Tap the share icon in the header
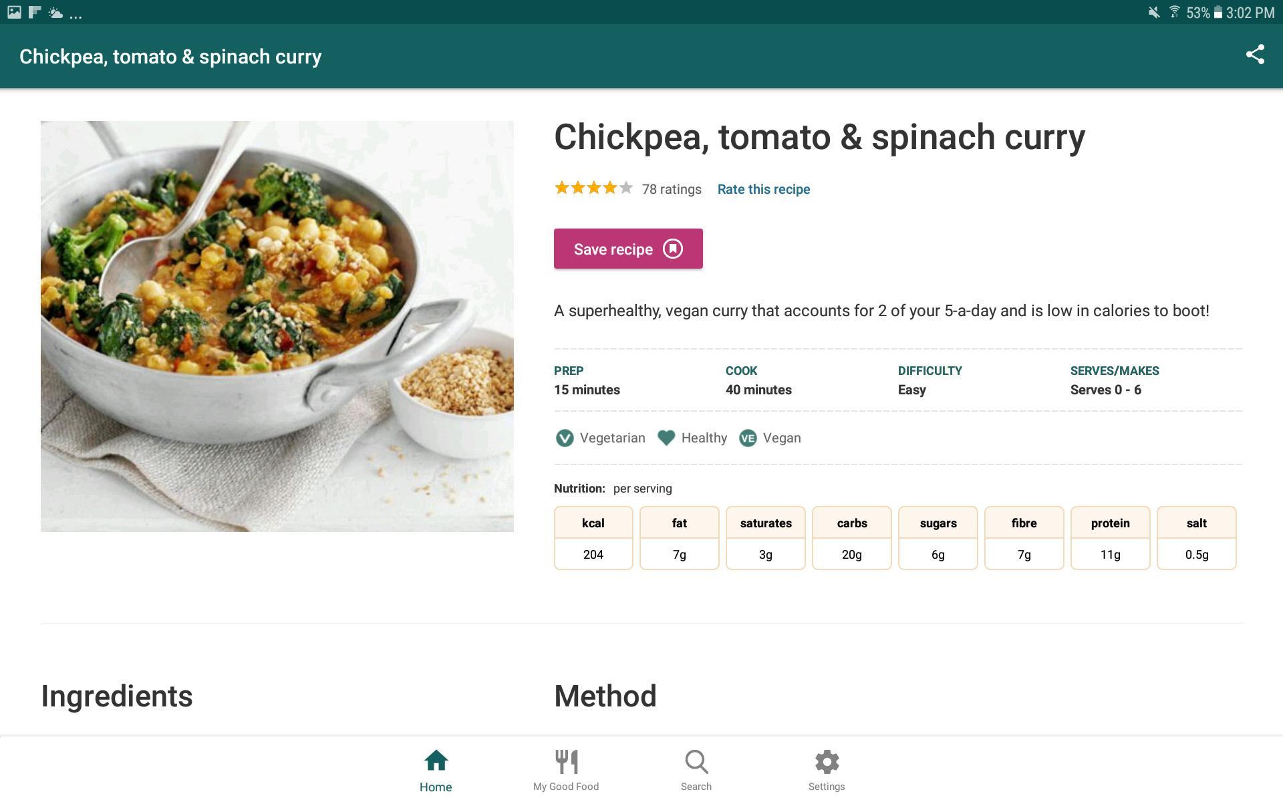This screenshot has width=1283, height=802. click(x=1255, y=55)
